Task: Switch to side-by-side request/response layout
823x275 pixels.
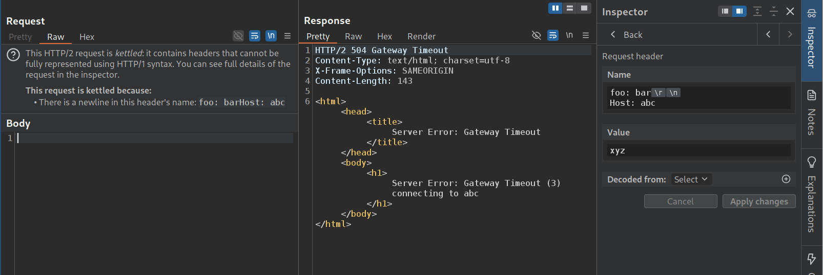Action: tap(555, 8)
